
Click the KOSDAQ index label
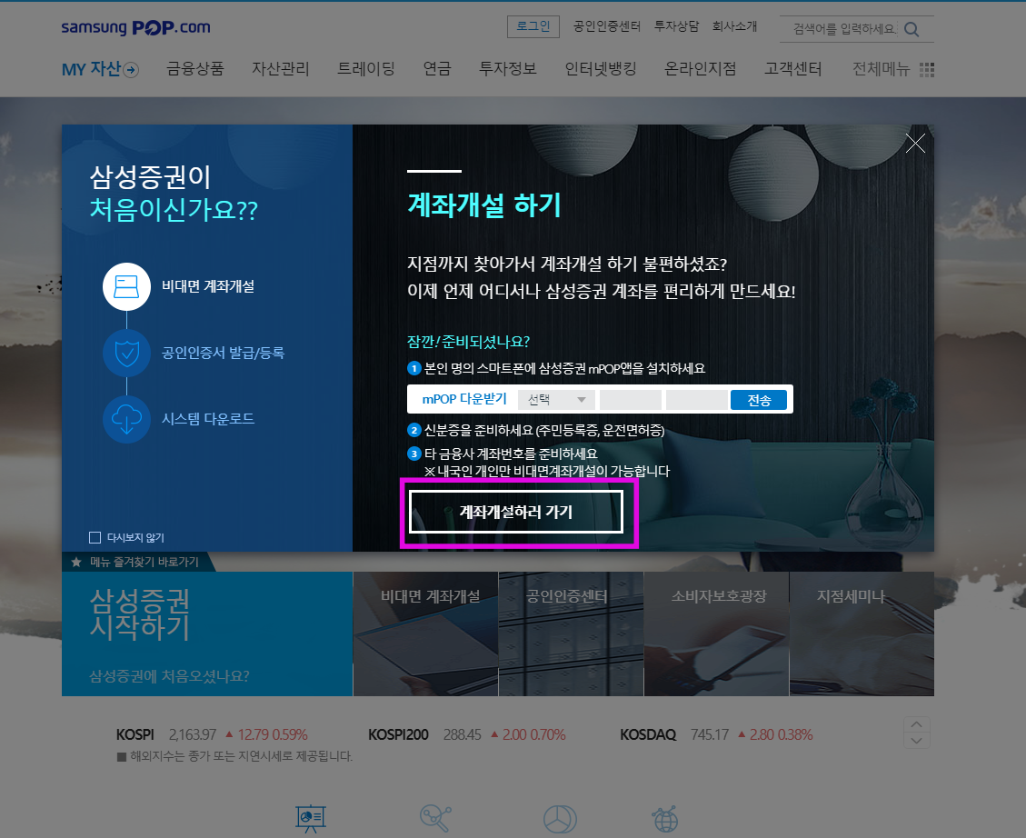pos(648,734)
